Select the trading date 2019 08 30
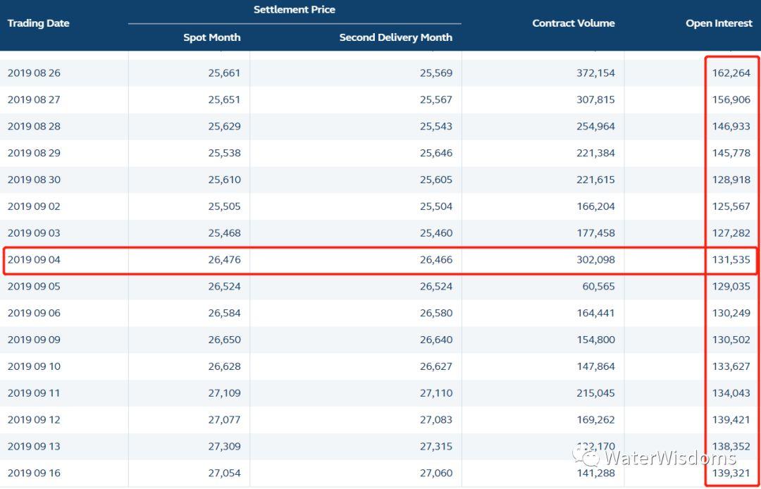This screenshot has width=761, height=489. (34, 180)
